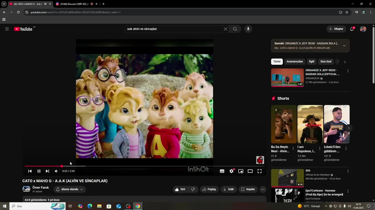Open more actions for the video
This screenshot has width=375, height=210.
[263, 189]
